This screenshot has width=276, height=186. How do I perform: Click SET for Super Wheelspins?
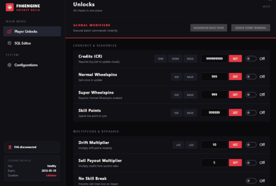235,94
